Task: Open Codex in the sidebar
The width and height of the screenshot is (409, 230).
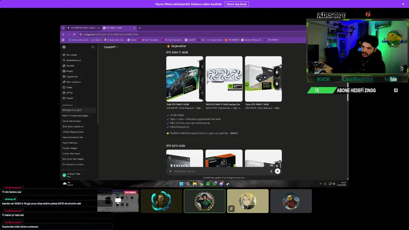Action: (x=79, y=88)
